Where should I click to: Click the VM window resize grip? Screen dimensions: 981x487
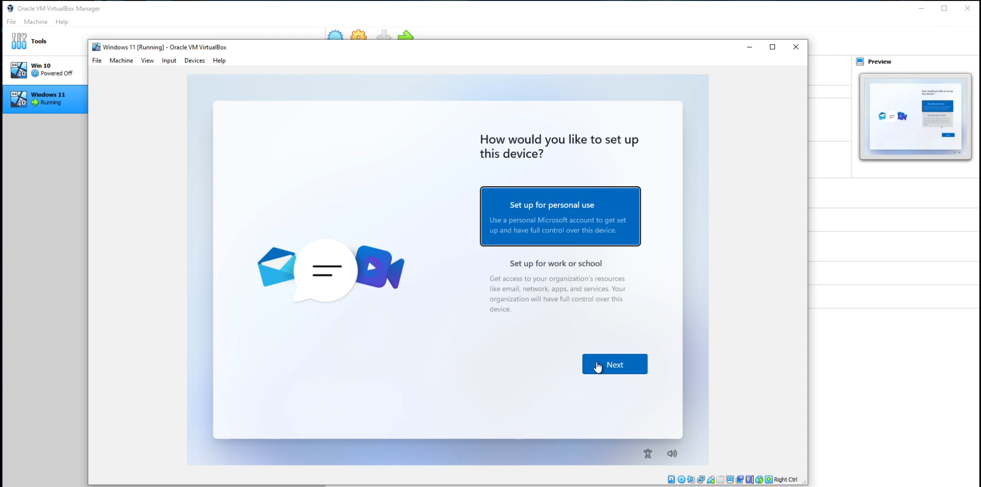[804, 481]
